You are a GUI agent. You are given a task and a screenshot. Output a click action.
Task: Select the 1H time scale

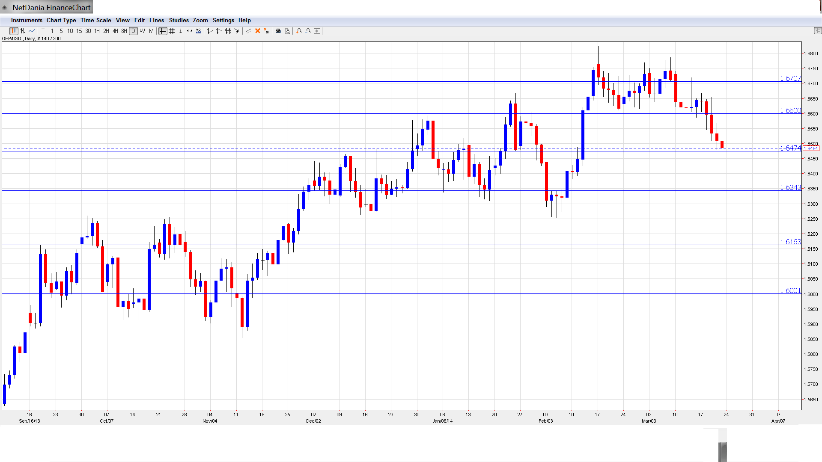(x=97, y=31)
